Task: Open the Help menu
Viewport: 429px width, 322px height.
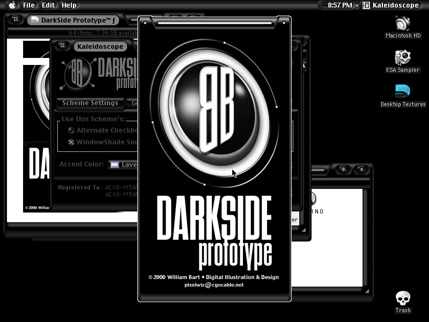Action: click(69, 5)
